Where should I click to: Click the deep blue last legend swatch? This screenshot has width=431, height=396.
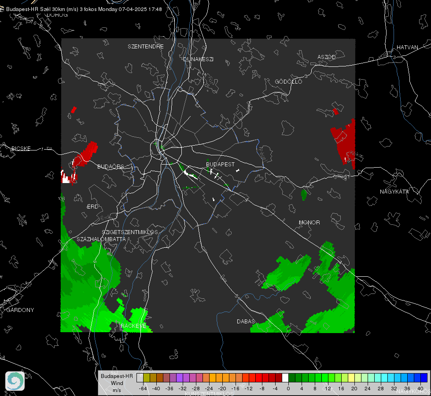(x=424, y=378)
